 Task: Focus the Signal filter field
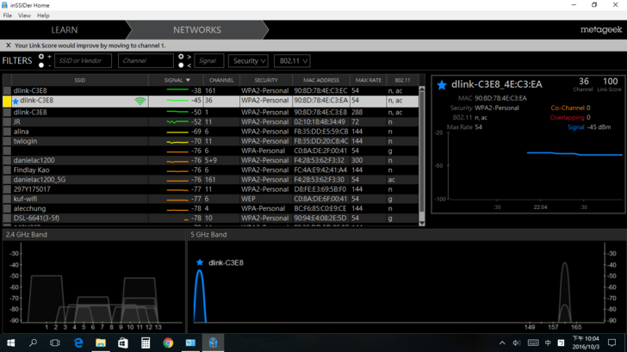pyautogui.click(x=208, y=61)
